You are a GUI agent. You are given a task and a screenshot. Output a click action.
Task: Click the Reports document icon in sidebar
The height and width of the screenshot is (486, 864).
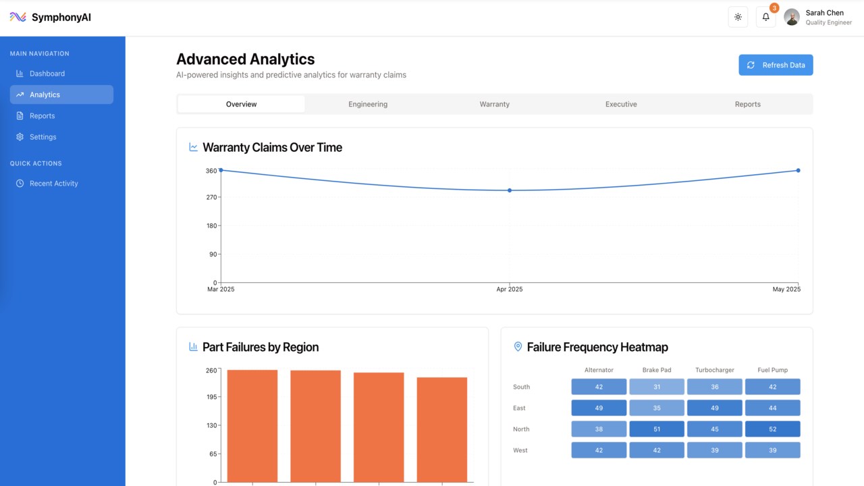click(x=20, y=116)
